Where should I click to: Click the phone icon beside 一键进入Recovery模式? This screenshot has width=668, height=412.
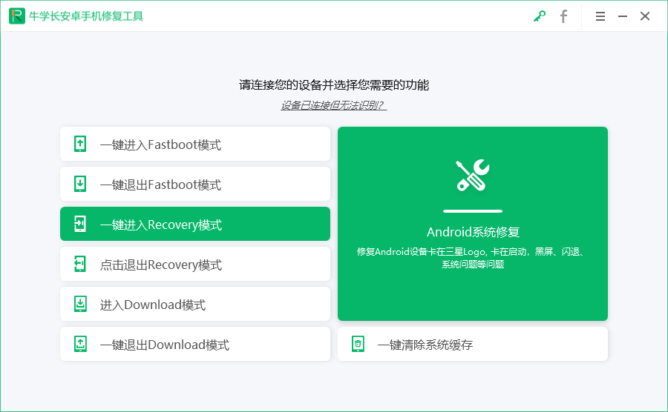[80, 225]
